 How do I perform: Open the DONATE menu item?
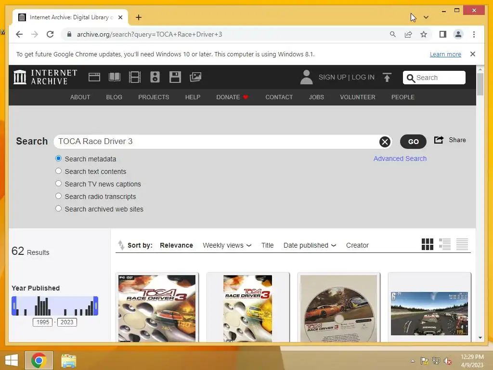coord(232,97)
